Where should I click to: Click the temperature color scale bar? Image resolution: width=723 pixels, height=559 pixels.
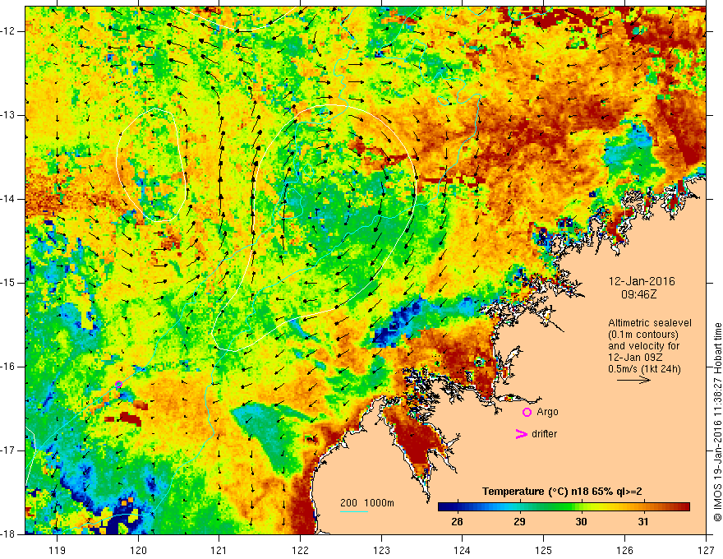(564, 506)
